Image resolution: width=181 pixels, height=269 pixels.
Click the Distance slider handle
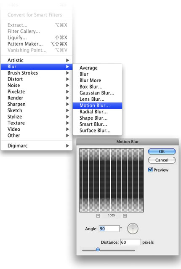click(x=98, y=249)
